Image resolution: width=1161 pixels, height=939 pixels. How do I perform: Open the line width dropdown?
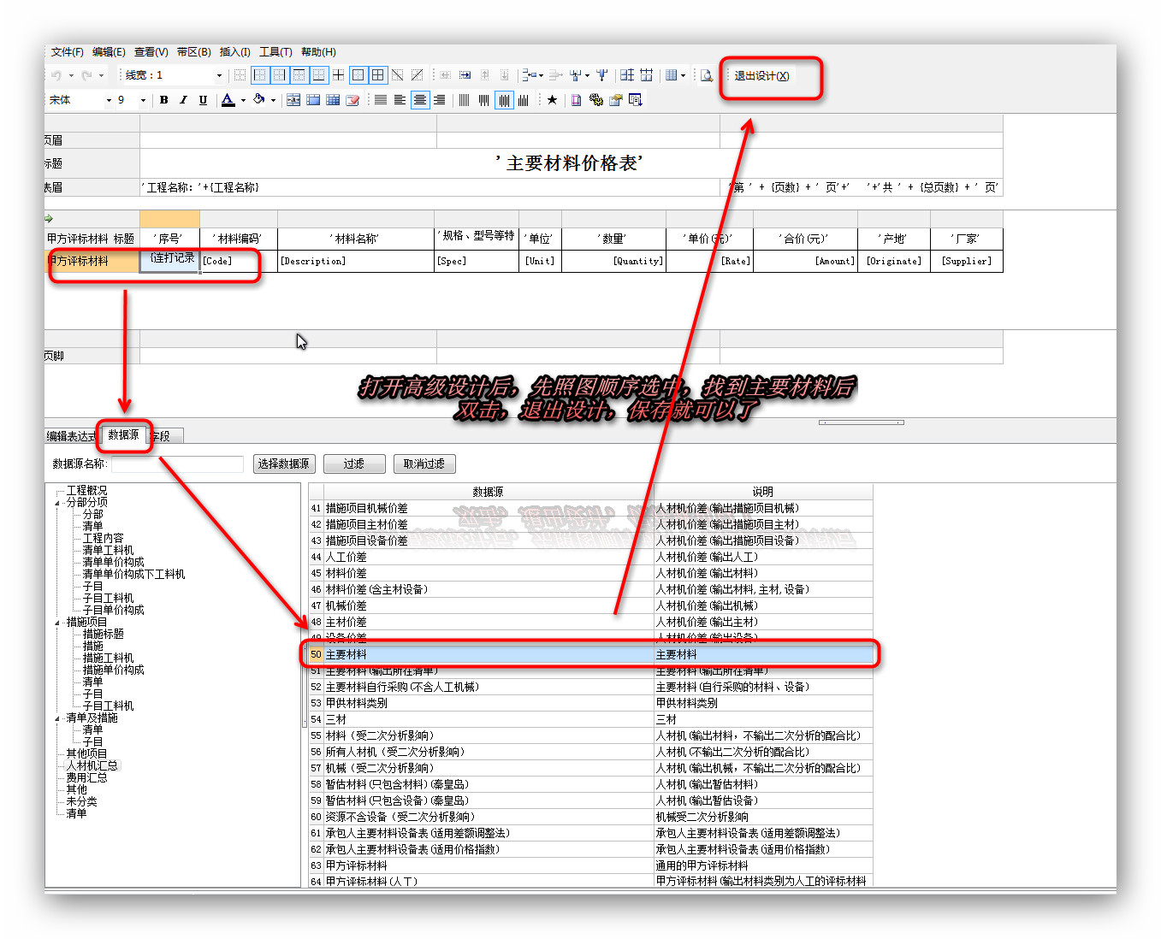[x=219, y=75]
